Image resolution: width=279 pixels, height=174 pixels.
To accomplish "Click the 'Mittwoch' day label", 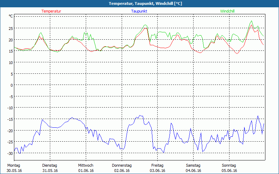I will pyautogui.click(x=86, y=166).
